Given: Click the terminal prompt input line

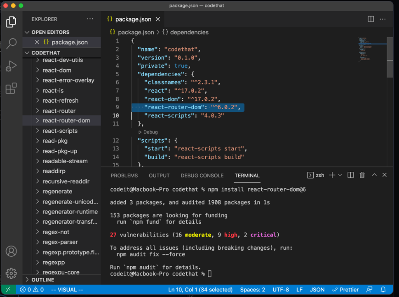Looking at the screenshot, I should click(x=161, y=274).
